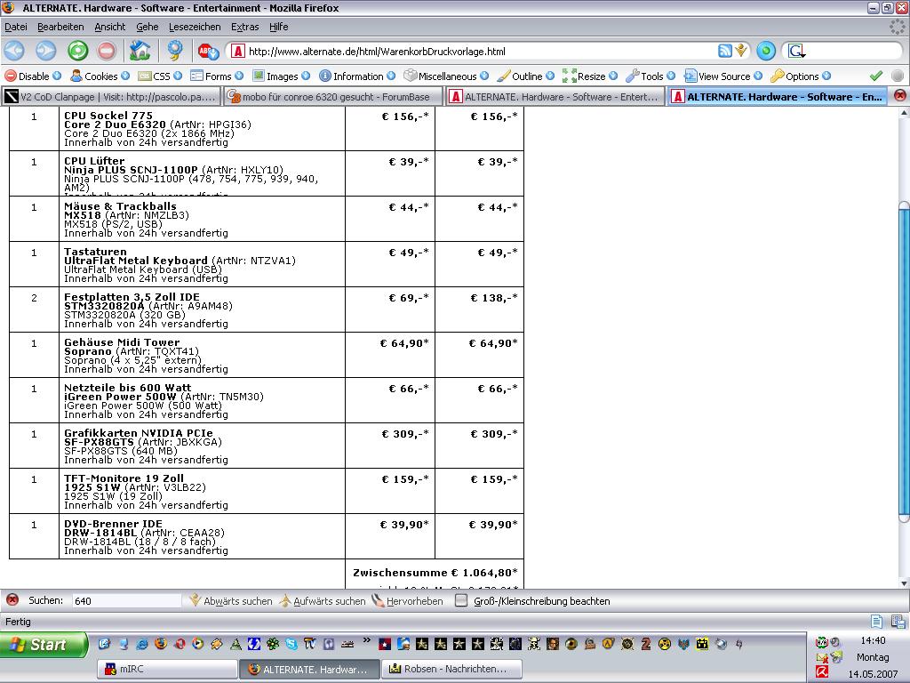Click the Suchen text field containing 640
Viewport: 910px width, 683px height.
point(126,600)
